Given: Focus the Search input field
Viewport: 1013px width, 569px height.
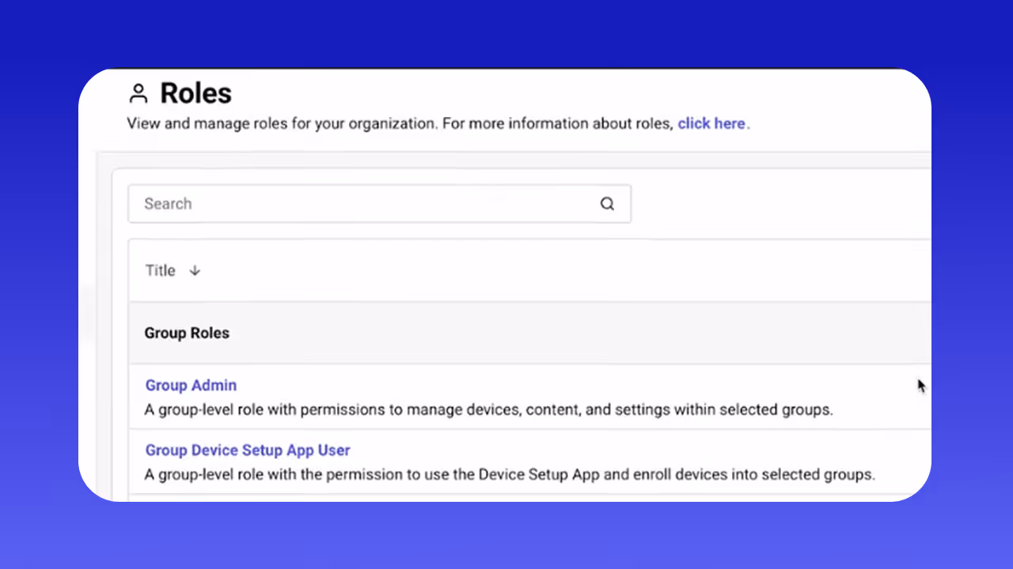Looking at the screenshot, I should pos(379,204).
